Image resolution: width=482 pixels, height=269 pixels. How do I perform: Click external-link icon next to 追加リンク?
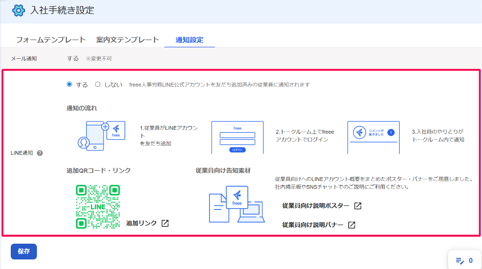[x=165, y=223]
